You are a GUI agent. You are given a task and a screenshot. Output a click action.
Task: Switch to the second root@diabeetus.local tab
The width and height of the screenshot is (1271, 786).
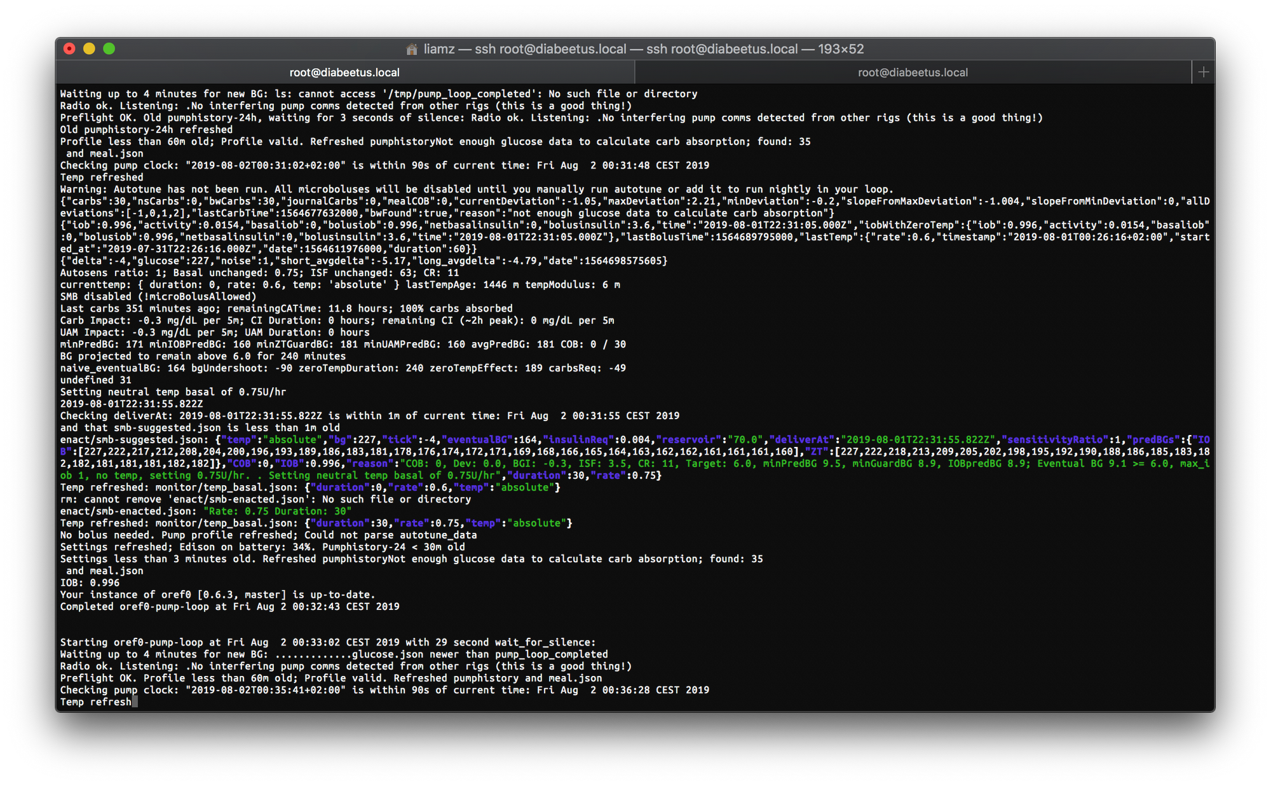point(913,72)
